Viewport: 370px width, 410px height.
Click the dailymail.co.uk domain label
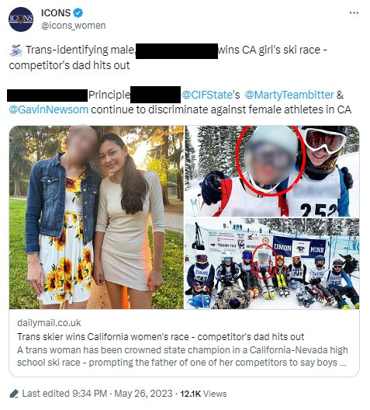tap(49, 323)
